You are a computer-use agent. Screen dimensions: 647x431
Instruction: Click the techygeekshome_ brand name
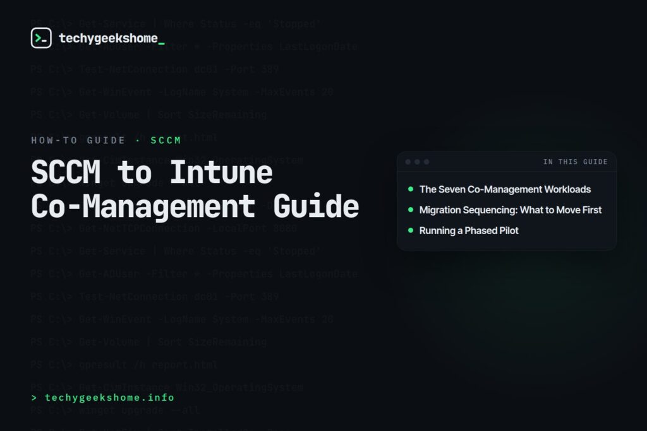coord(112,38)
